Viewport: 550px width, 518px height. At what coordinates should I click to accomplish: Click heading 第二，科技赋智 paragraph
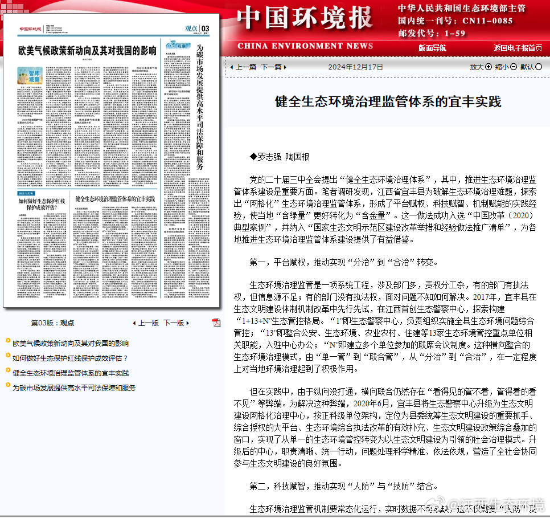point(343,487)
